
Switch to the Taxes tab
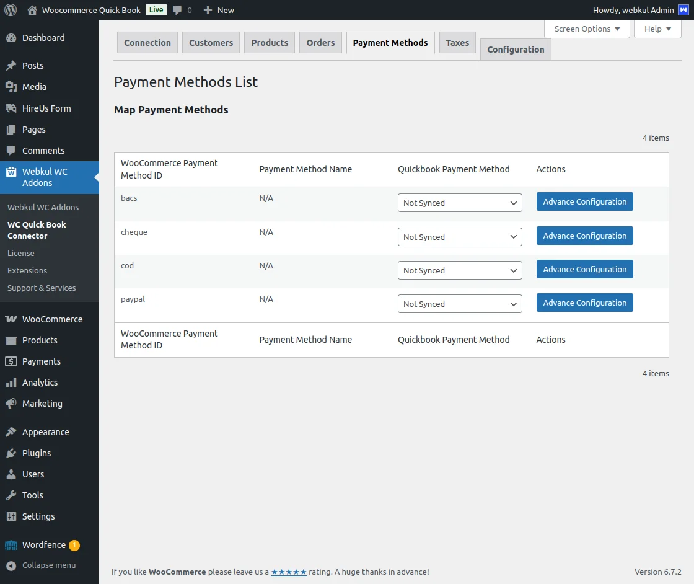pyautogui.click(x=457, y=42)
